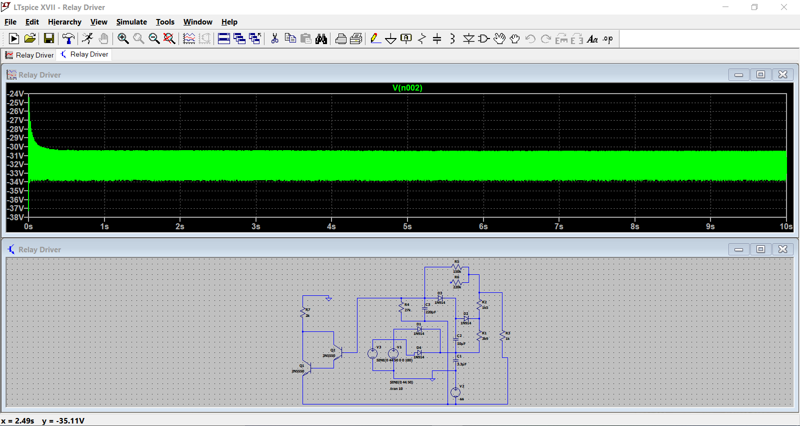Click the 5s time axis label
Viewport: 800px width, 426px height.
pyautogui.click(x=407, y=226)
